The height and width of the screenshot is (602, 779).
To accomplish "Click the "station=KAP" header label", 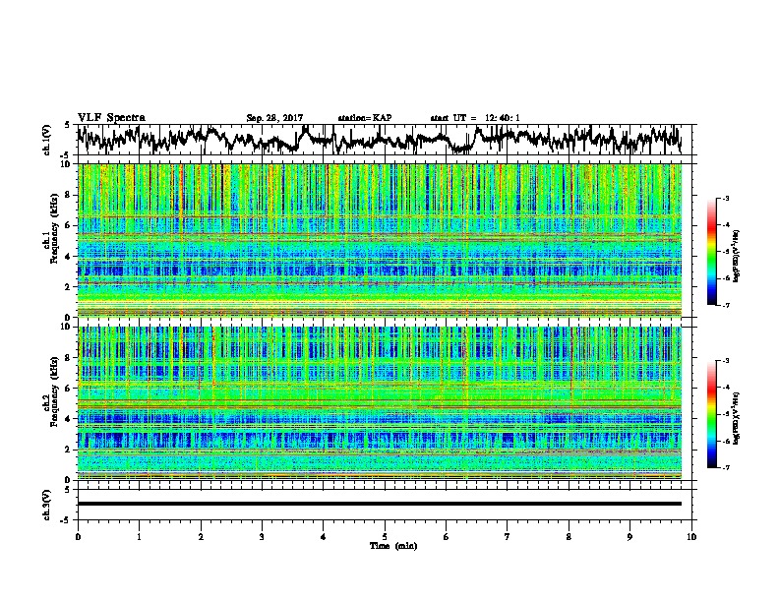I will tap(365, 118).
